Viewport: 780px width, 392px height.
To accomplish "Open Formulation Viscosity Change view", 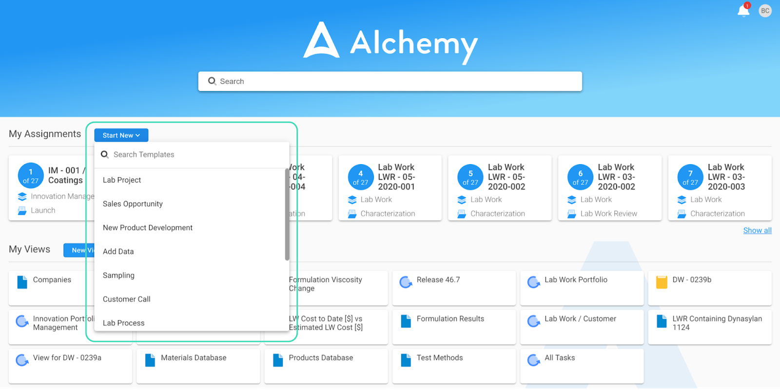I will point(325,284).
